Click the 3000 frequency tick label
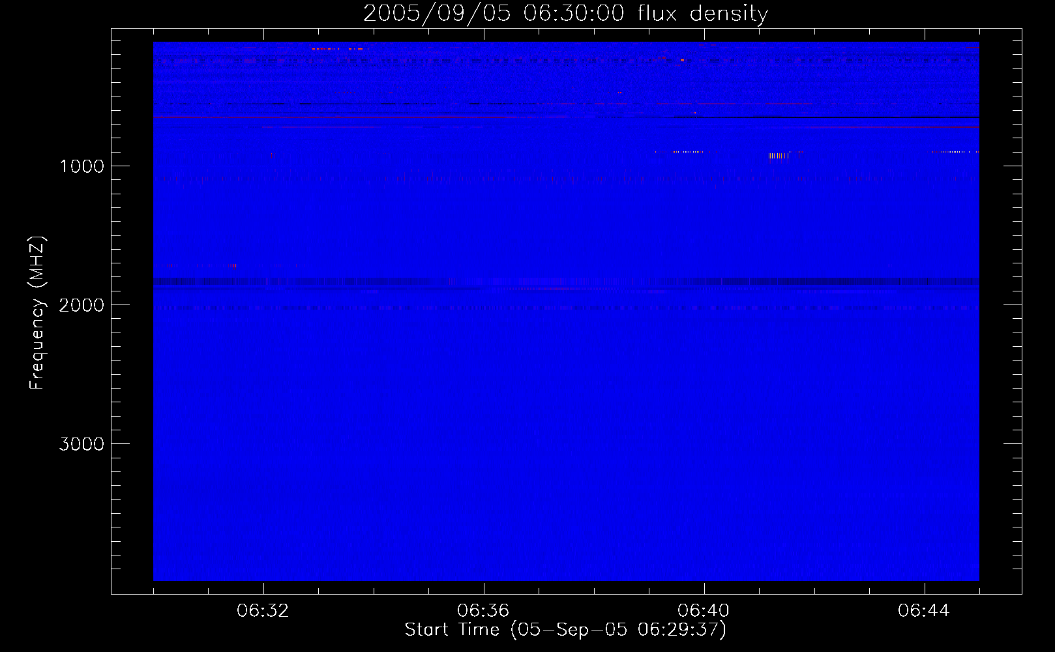Screen dimensions: 1055x652 click(x=82, y=444)
